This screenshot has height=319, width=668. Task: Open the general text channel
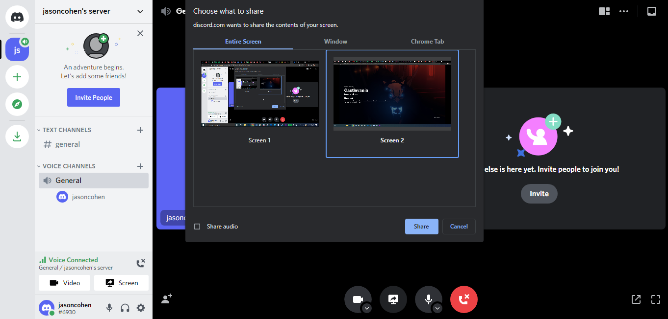tap(94, 144)
